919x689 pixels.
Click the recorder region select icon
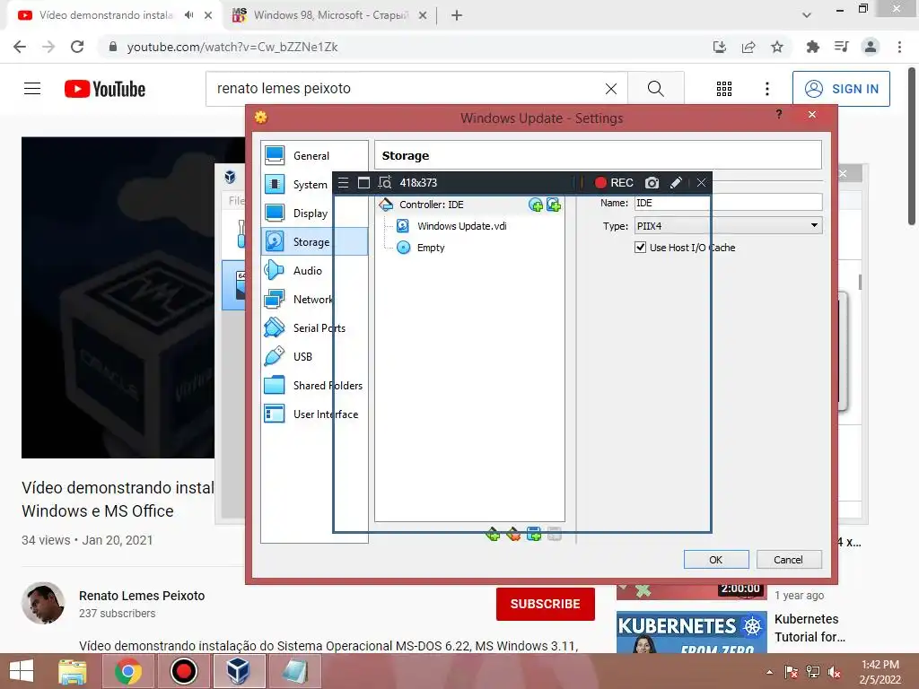coord(384,183)
